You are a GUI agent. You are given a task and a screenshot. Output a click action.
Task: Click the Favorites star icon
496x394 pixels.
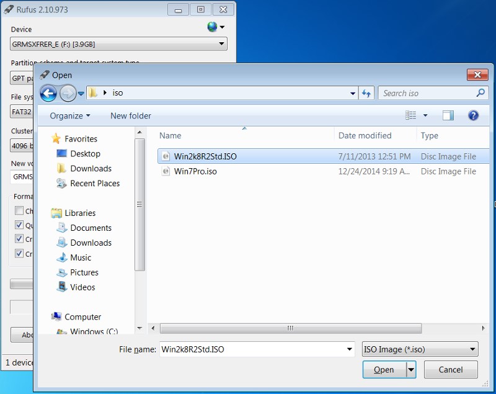(x=56, y=138)
